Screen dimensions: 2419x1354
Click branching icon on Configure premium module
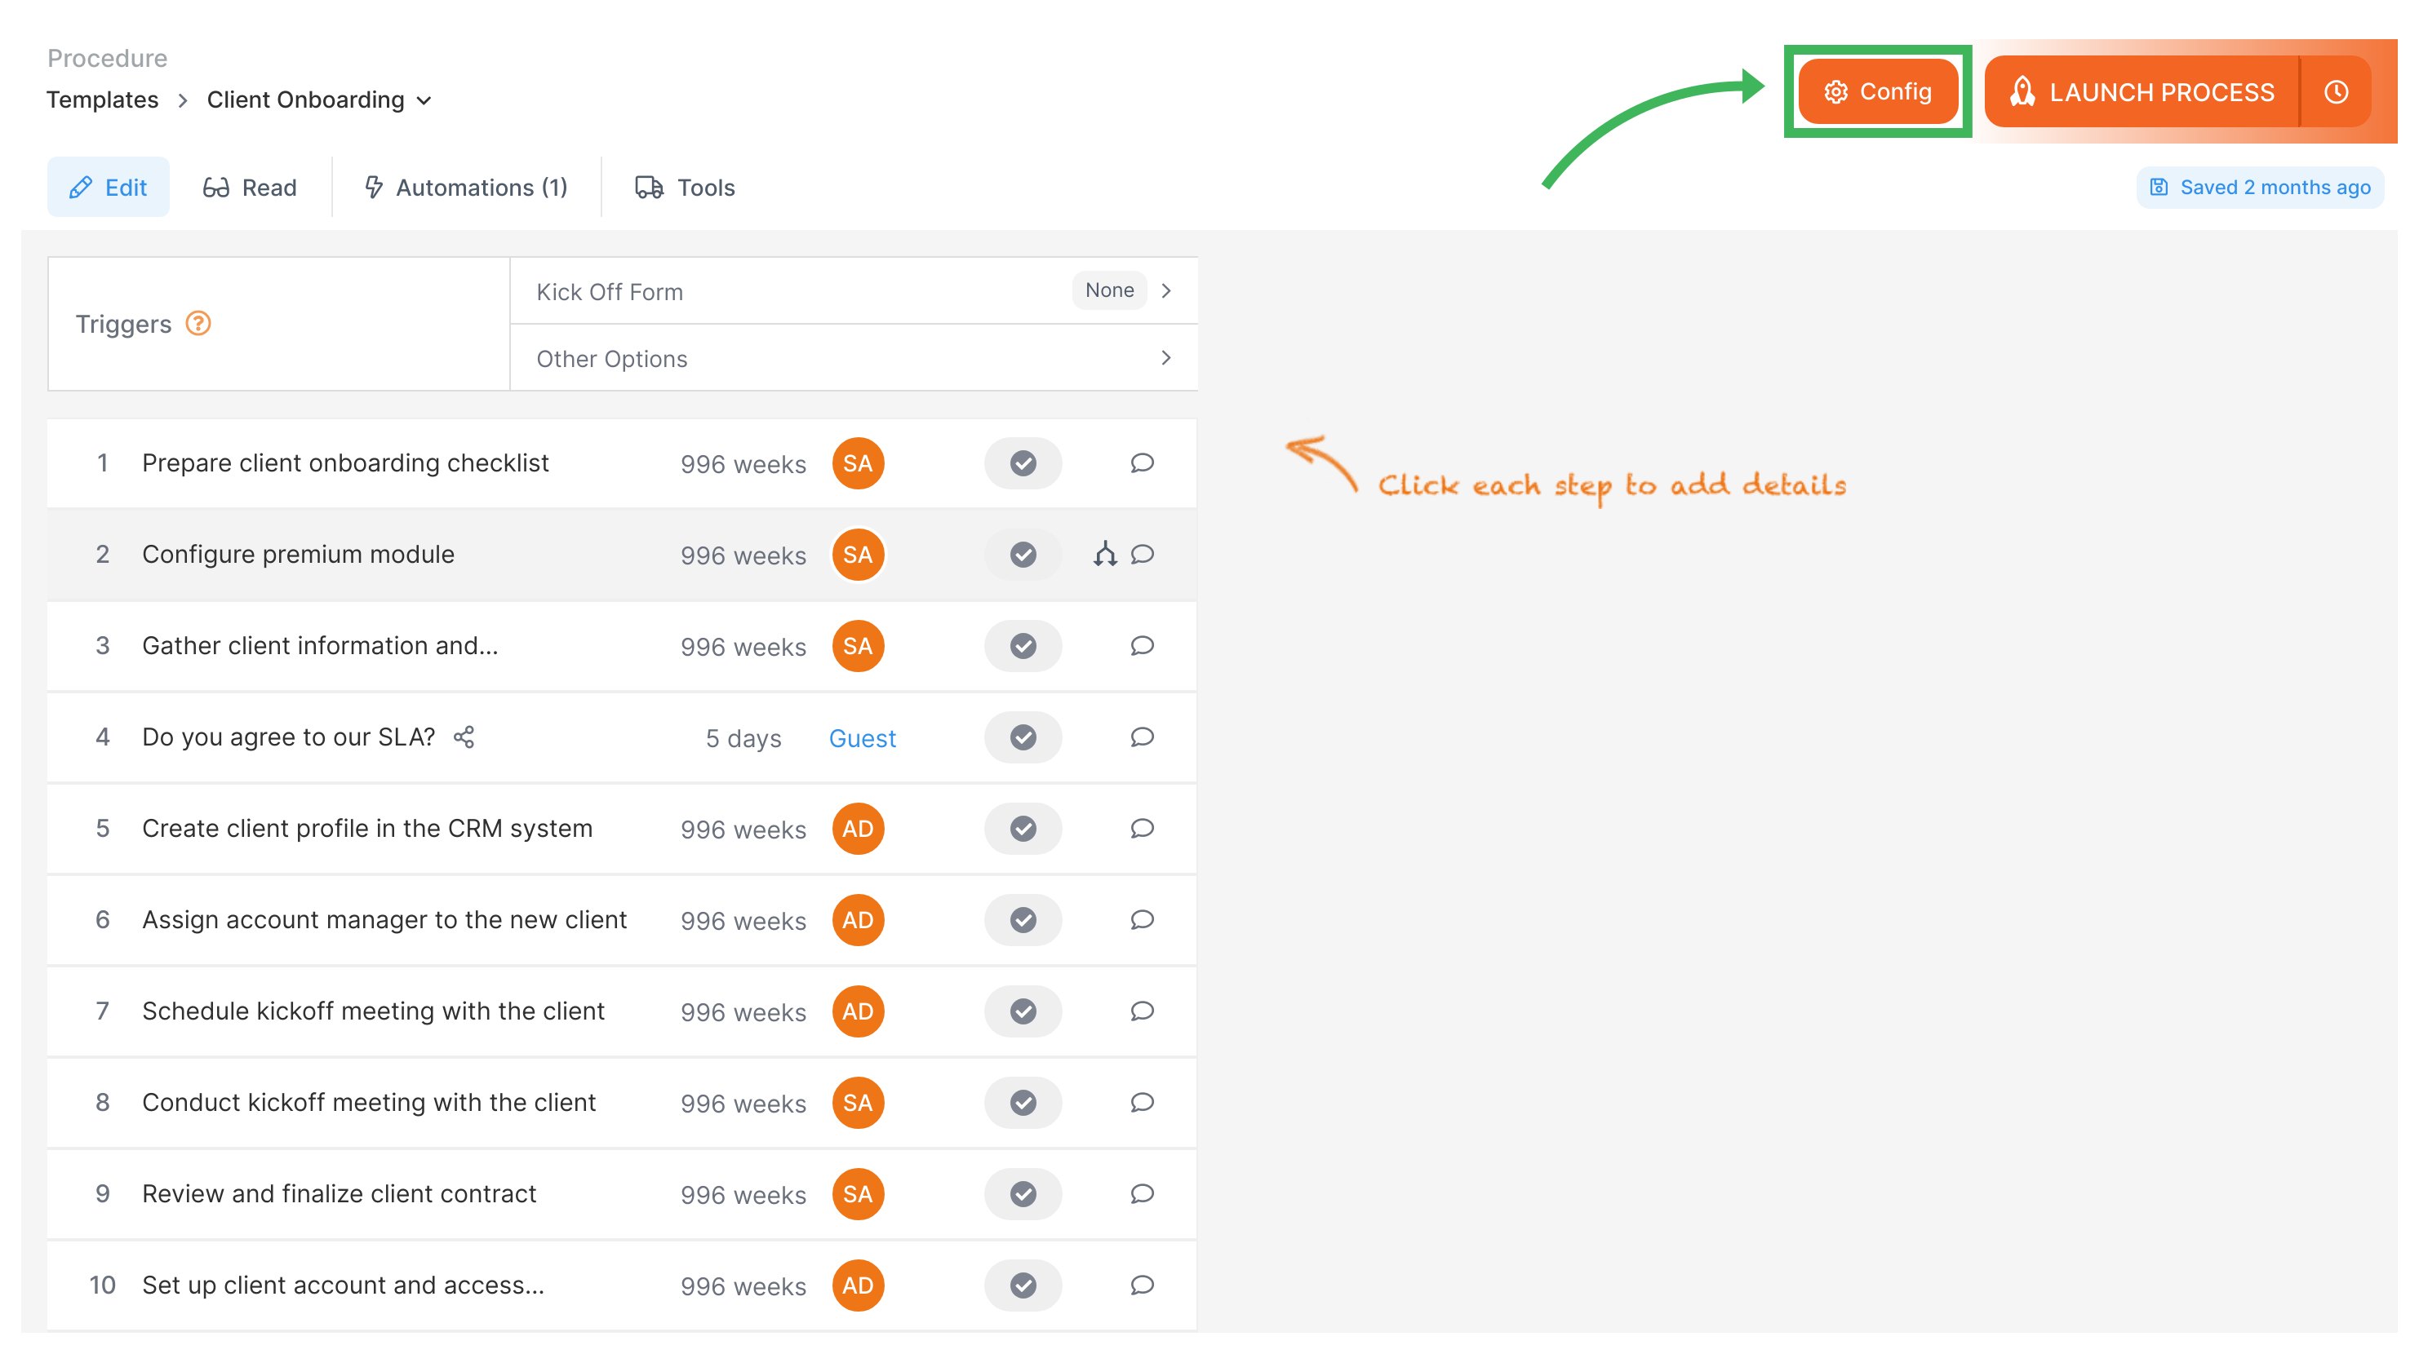coord(1105,555)
